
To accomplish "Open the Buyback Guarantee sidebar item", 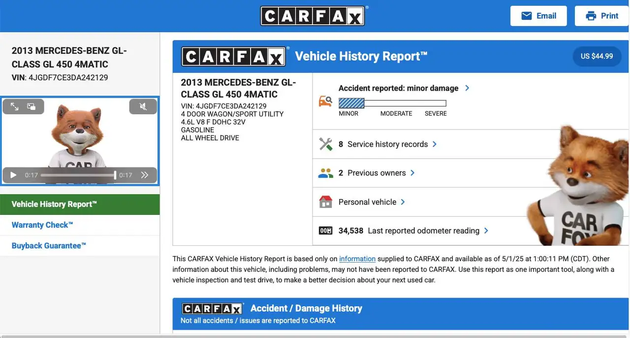I will point(80,246).
